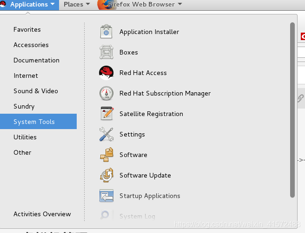This screenshot has height=233, width=305.
Task: Expand the Applications dropdown arrow
Action: 53,4
